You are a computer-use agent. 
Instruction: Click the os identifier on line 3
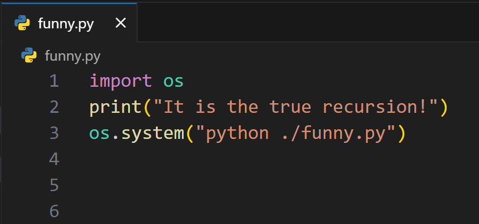pyautogui.click(x=99, y=134)
